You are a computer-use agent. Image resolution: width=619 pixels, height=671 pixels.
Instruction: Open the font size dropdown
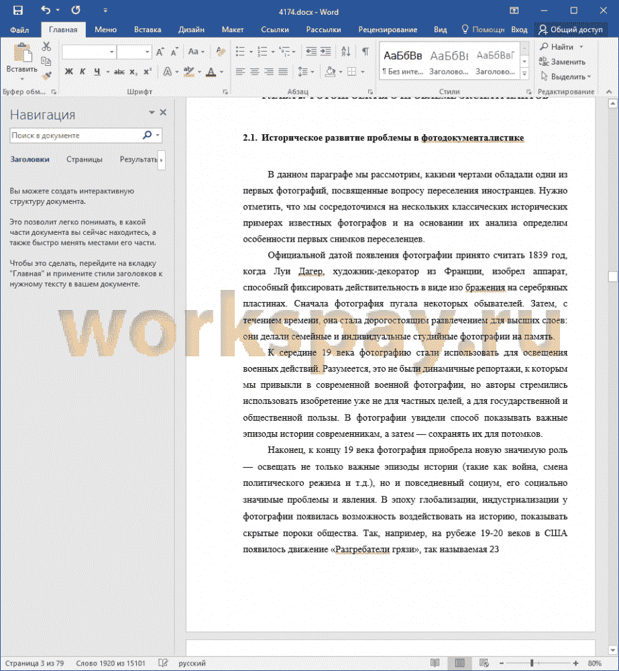[x=147, y=52]
